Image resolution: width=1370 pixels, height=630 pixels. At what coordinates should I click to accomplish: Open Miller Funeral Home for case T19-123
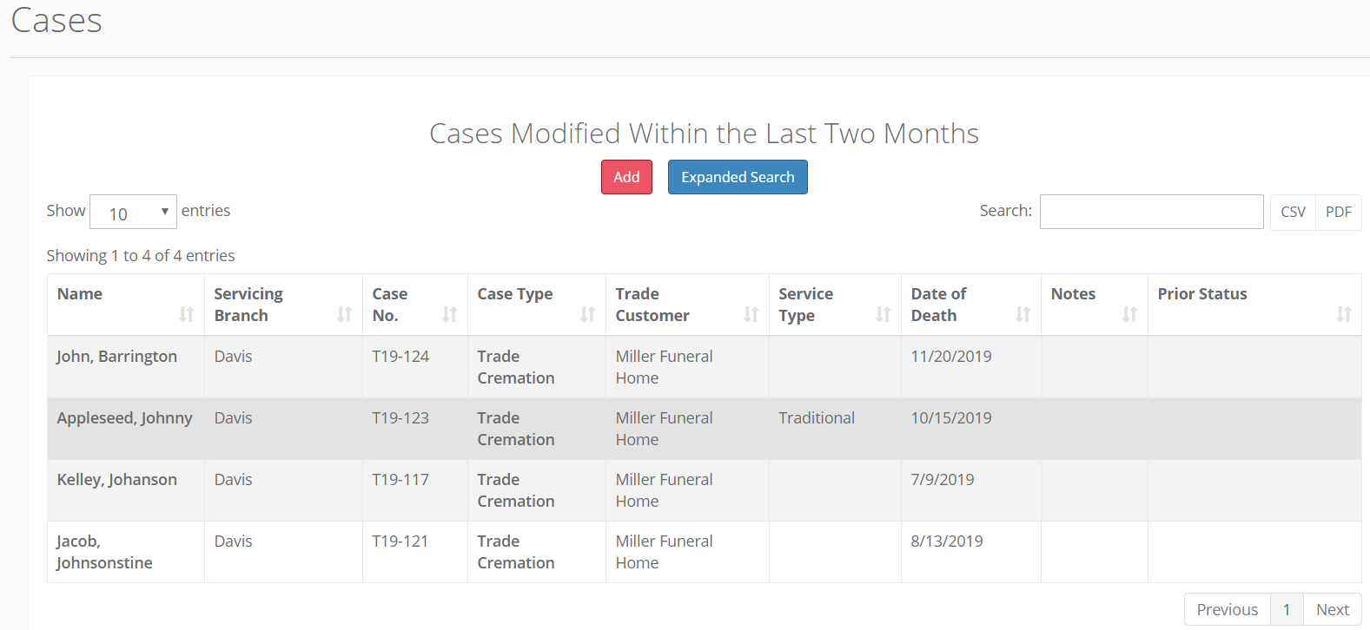(664, 428)
